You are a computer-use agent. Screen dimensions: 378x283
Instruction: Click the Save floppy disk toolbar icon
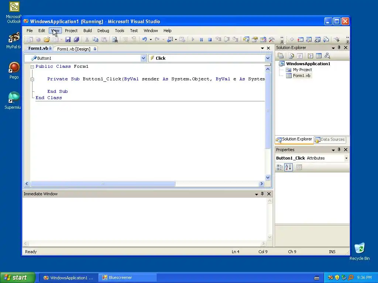pos(68,39)
